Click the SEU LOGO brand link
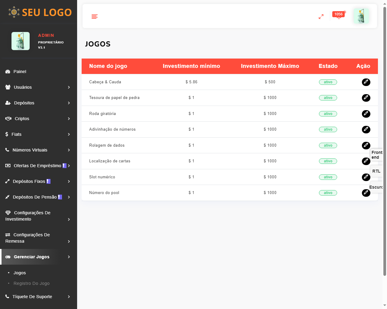387x309 pixels. coord(40,12)
